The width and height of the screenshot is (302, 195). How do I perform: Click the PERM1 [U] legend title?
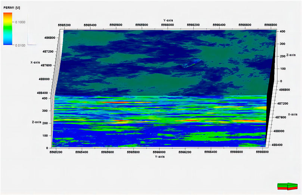point(12,8)
